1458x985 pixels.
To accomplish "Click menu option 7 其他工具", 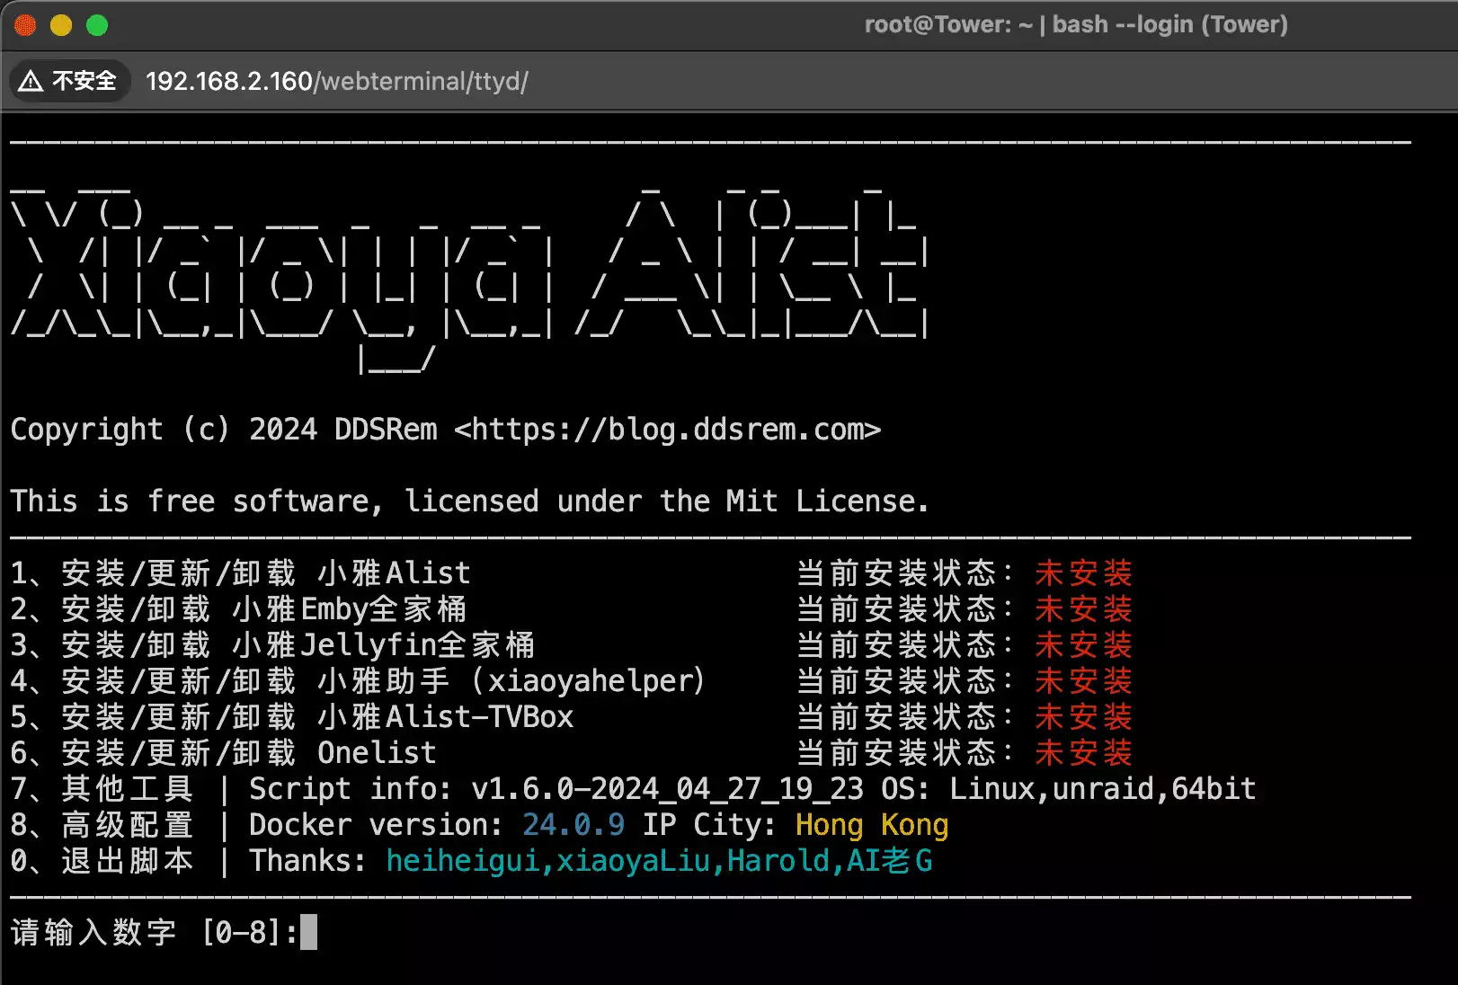I will pos(102,789).
